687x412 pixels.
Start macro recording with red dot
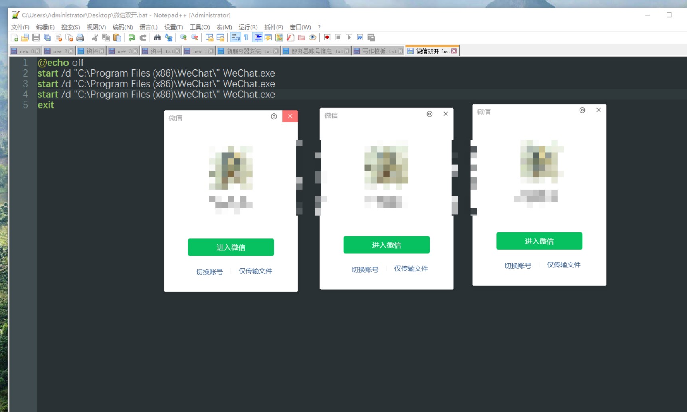(327, 38)
